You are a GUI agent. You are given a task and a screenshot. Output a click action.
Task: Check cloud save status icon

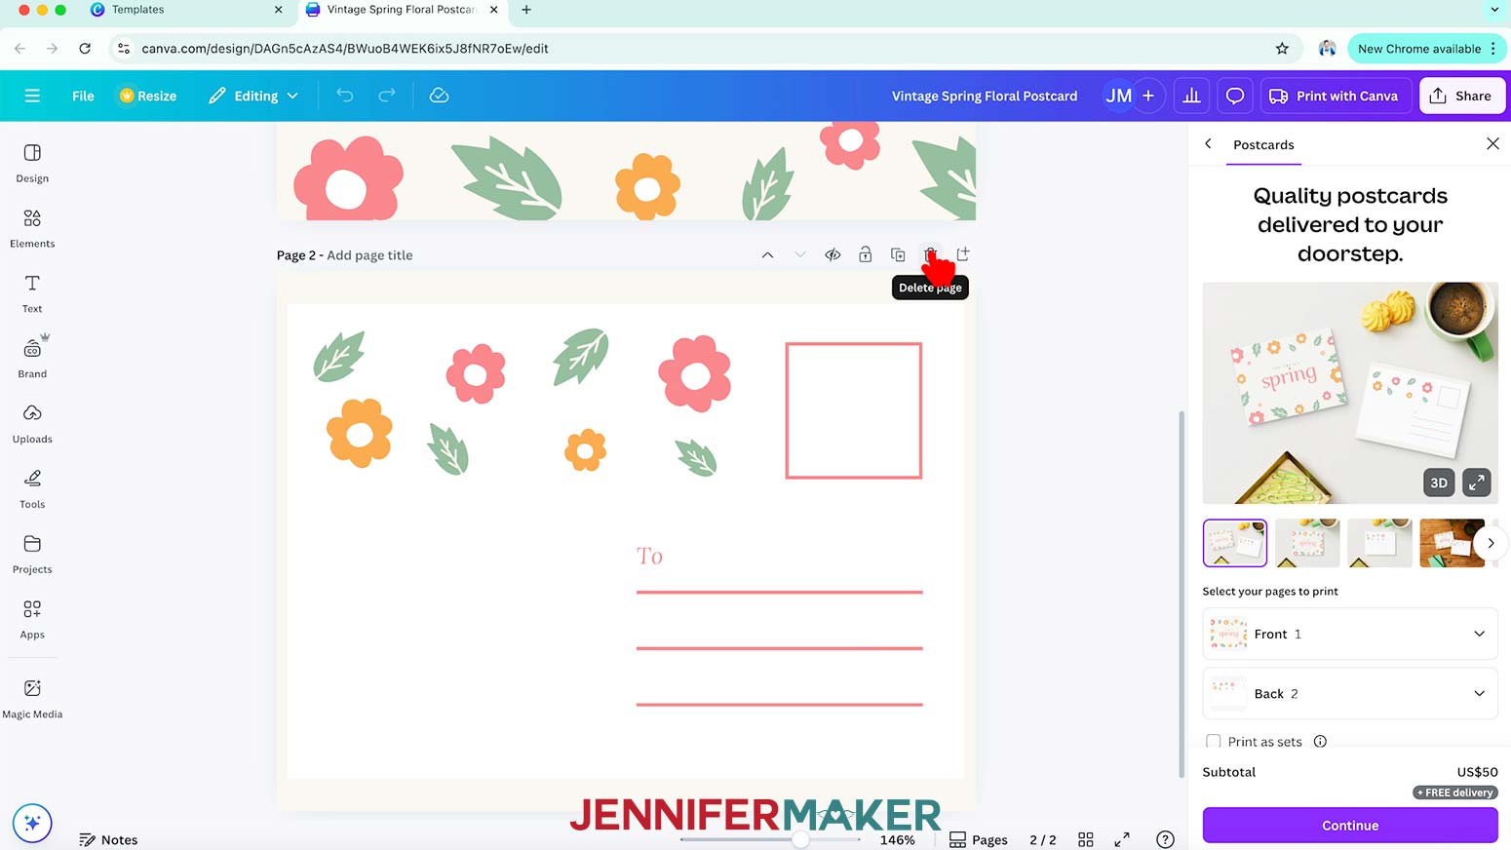439,96
